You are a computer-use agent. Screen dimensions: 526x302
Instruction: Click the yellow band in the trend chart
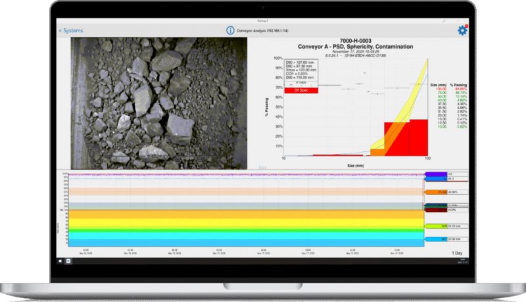tap(246, 223)
